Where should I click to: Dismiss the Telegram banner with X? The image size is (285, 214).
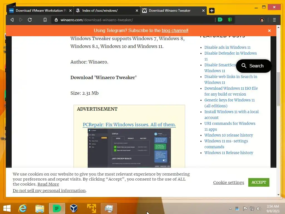pyautogui.click(x=269, y=31)
